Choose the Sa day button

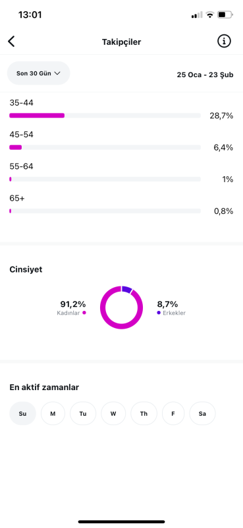(x=202, y=414)
